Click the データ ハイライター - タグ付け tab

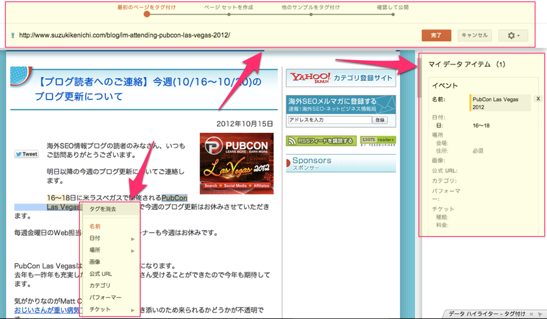click(x=487, y=314)
